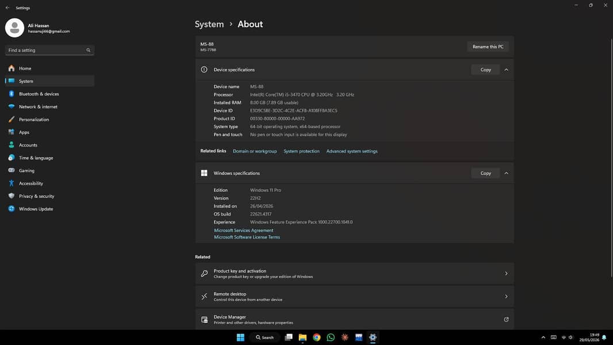Go back using the Settings back arrow
This screenshot has width=613, height=345.
click(x=7, y=7)
